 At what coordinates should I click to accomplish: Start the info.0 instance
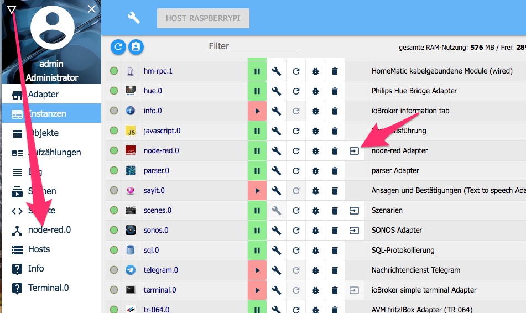pos(257,111)
